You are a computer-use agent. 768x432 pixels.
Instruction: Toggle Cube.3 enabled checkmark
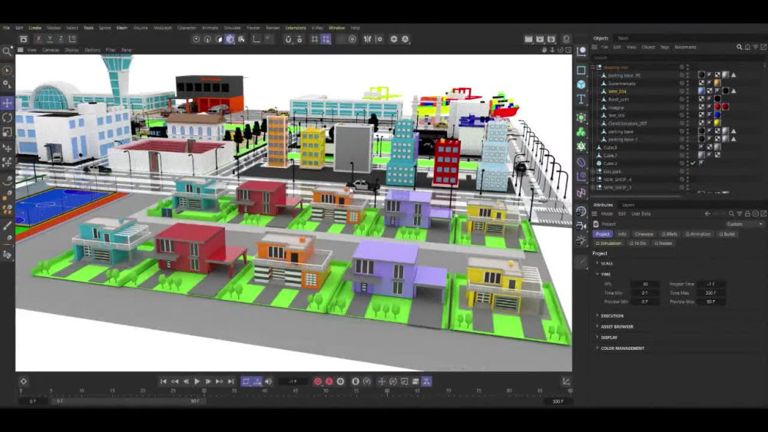coord(693,163)
